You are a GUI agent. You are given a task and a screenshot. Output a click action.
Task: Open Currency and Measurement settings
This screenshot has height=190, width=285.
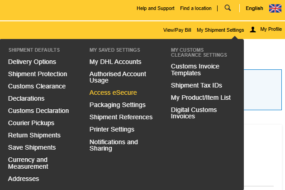(28, 163)
